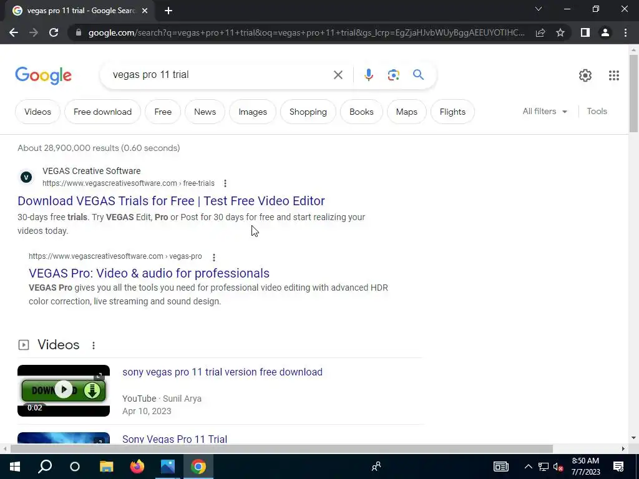The image size is (639, 479).
Task: Start voice search with microphone
Action: click(x=368, y=75)
